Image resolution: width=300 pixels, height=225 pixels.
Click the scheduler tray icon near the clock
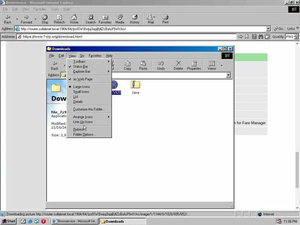pyautogui.click(x=279, y=221)
